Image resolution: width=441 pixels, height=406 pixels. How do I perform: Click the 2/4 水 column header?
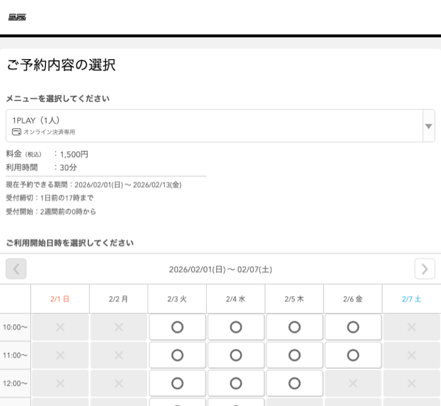point(235,299)
